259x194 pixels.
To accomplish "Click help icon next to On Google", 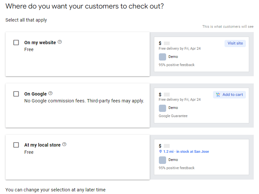I will [x=51, y=94].
